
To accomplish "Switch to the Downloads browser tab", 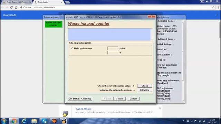I will pos(48,2).
